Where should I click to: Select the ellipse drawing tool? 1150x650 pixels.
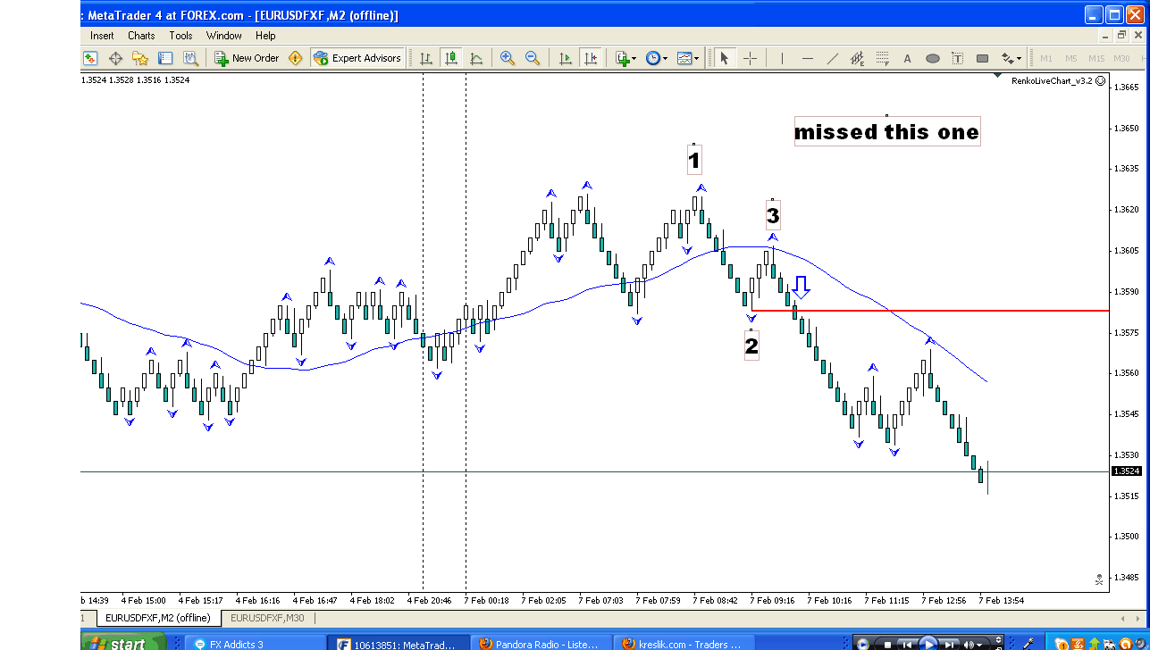[x=932, y=58]
